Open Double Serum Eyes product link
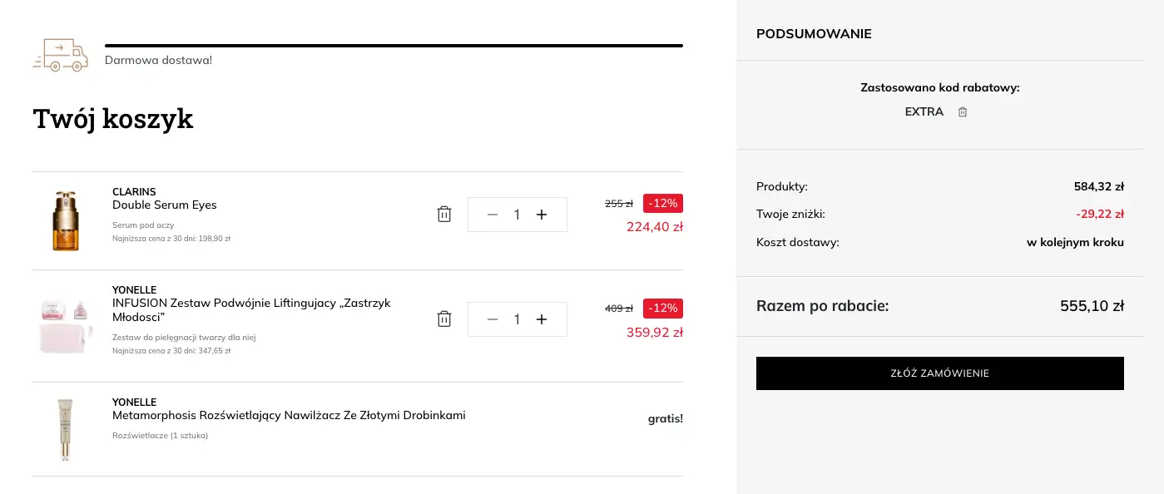 165,205
